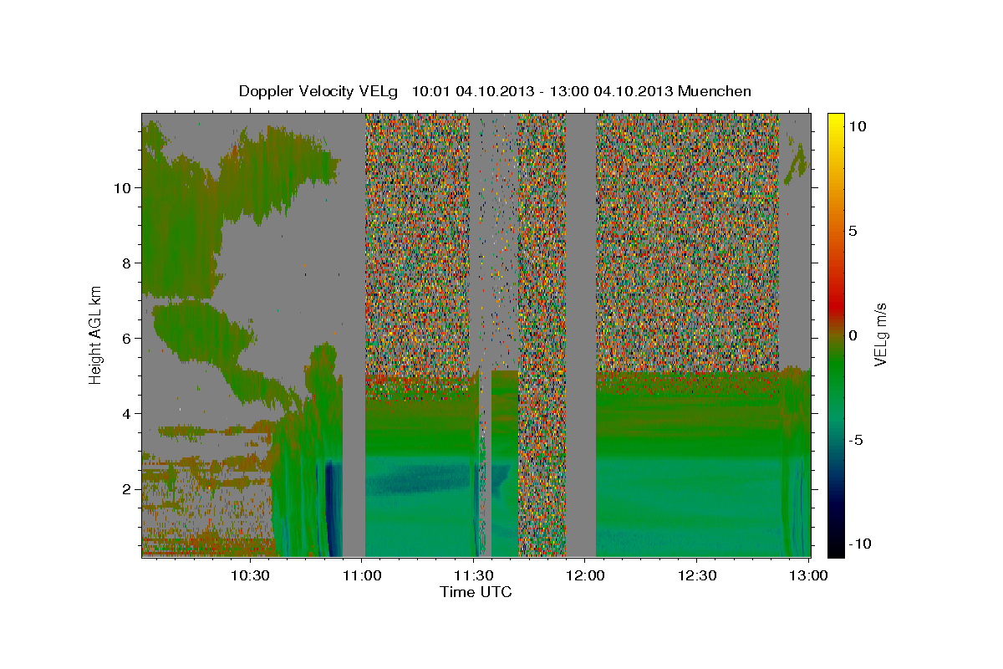This screenshot has height=669, width=1003.
Task: Click the colorbar value label -5
Action: tap(857, 440)
